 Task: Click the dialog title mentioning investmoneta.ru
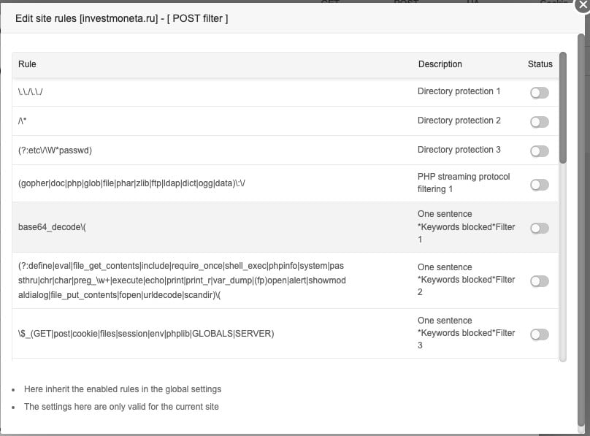121,18
